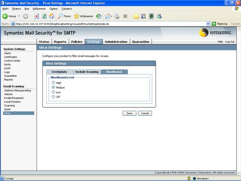Select the High Bloodhound level
241x181 pixels.
[54, 83]
